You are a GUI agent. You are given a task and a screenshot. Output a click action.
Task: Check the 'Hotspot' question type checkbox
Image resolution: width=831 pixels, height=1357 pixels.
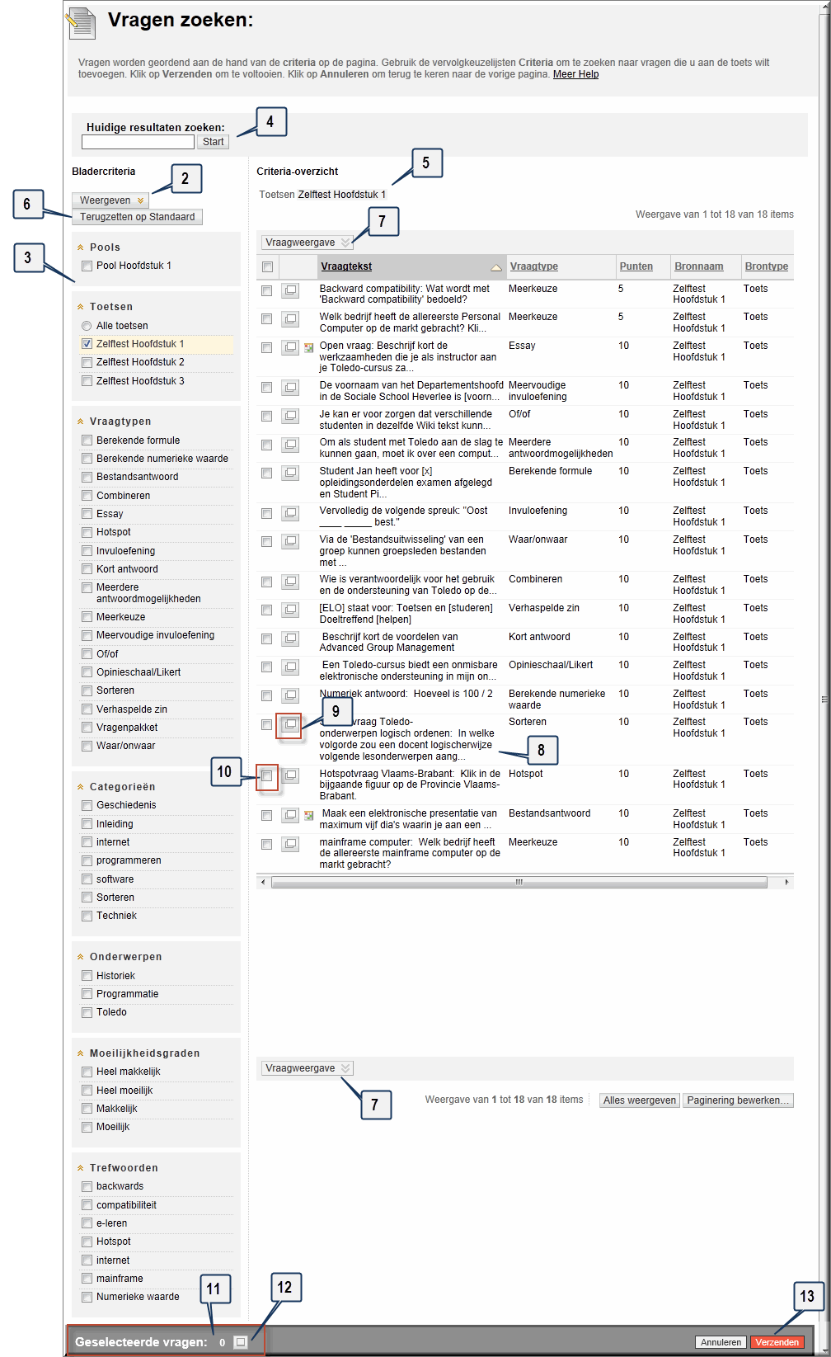click(x=87, y=532)
